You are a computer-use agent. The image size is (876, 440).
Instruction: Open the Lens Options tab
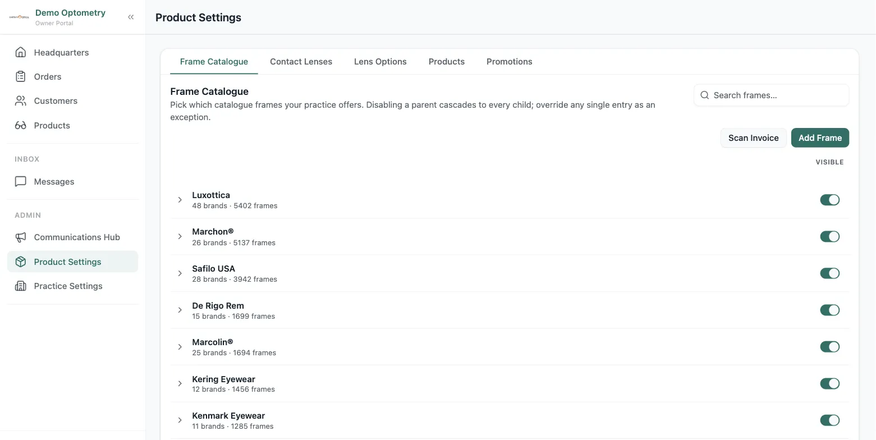pos(380,62)
